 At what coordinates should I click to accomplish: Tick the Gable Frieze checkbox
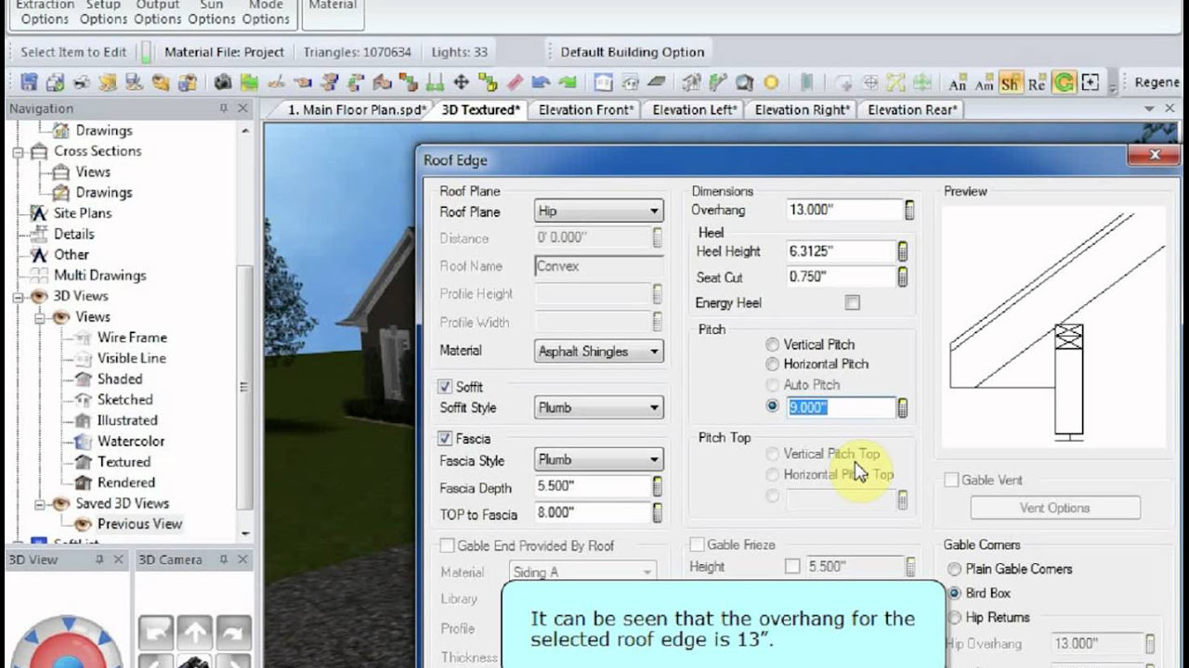click(697, 545)
